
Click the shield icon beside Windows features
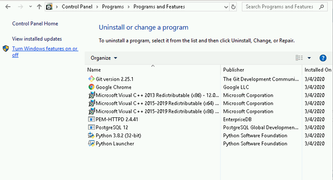pos(6,48)
